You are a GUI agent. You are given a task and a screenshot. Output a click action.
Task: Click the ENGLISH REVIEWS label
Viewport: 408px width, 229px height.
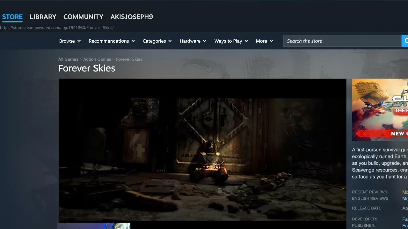coord(371,198)
